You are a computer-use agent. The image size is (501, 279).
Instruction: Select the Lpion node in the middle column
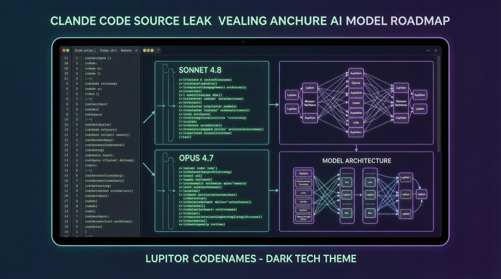coord(356,103)
